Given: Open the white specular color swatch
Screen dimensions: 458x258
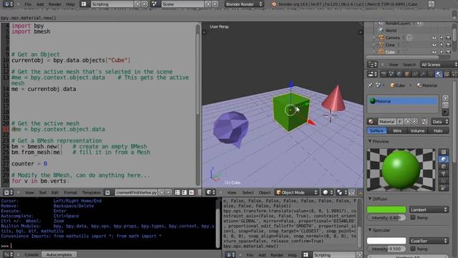Looking at the screenshot, I should 386,241.
